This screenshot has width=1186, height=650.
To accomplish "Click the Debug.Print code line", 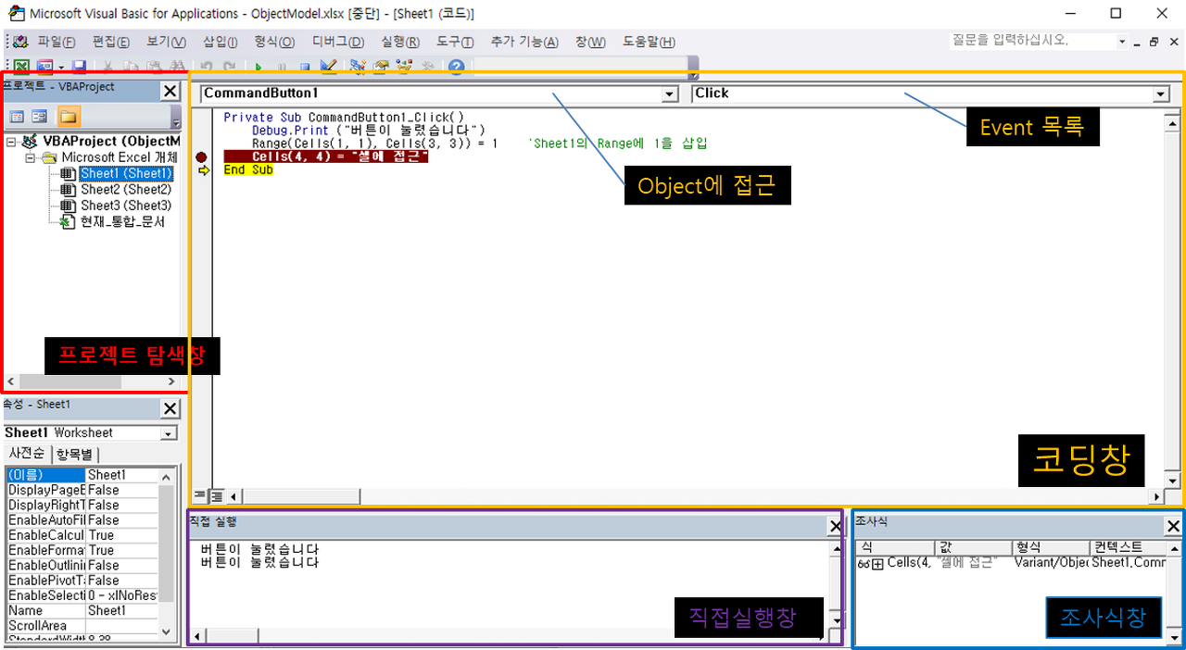I will [x=369, y=131].
